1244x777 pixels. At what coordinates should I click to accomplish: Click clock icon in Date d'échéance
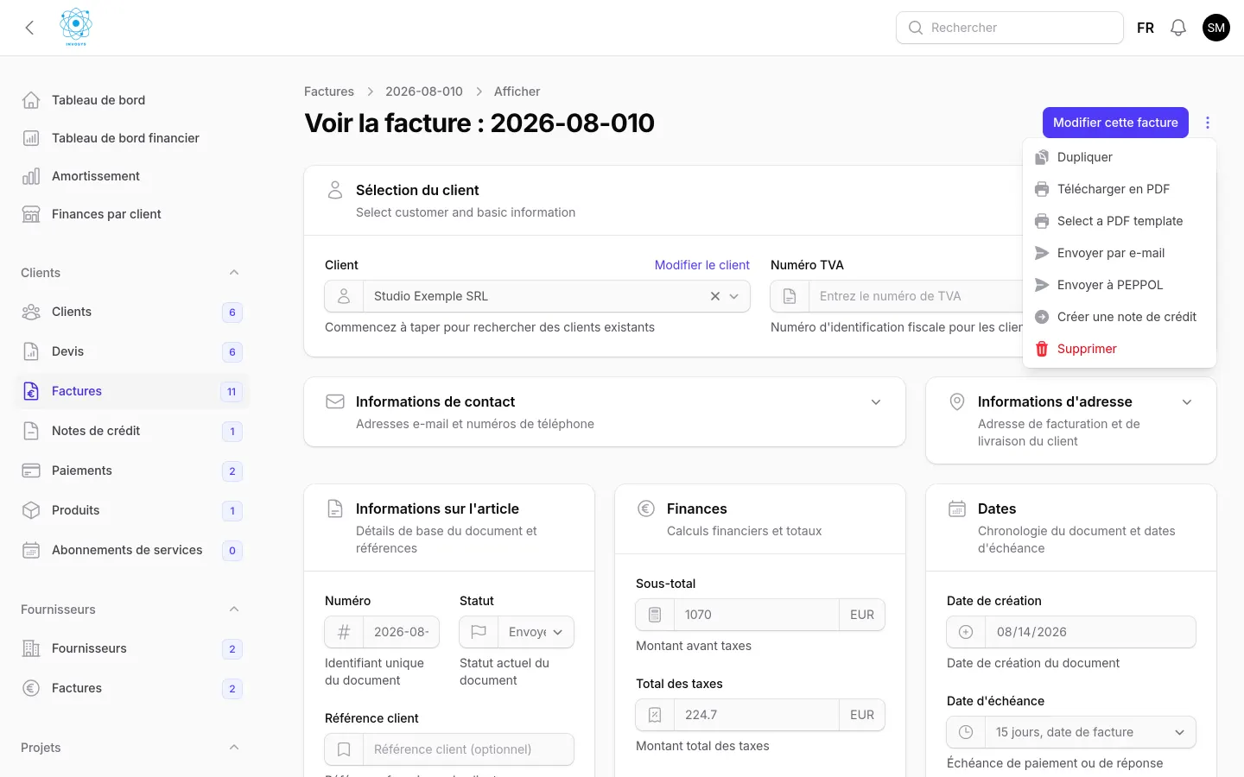[x=966, y=732]
